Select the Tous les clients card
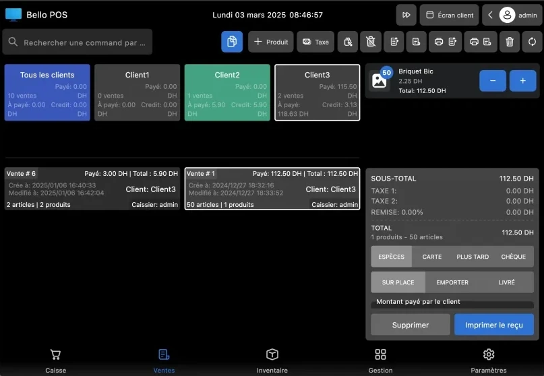The image size is (544, 376). pos(47,92)
